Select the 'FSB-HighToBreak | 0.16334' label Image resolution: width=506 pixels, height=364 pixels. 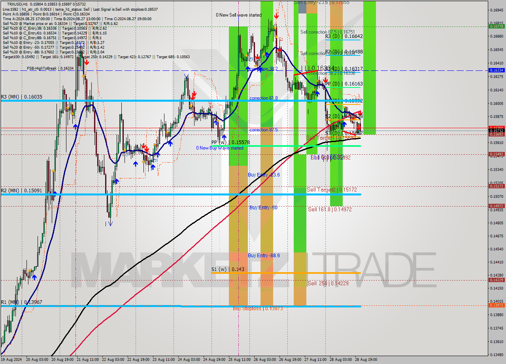click(50, 68)
